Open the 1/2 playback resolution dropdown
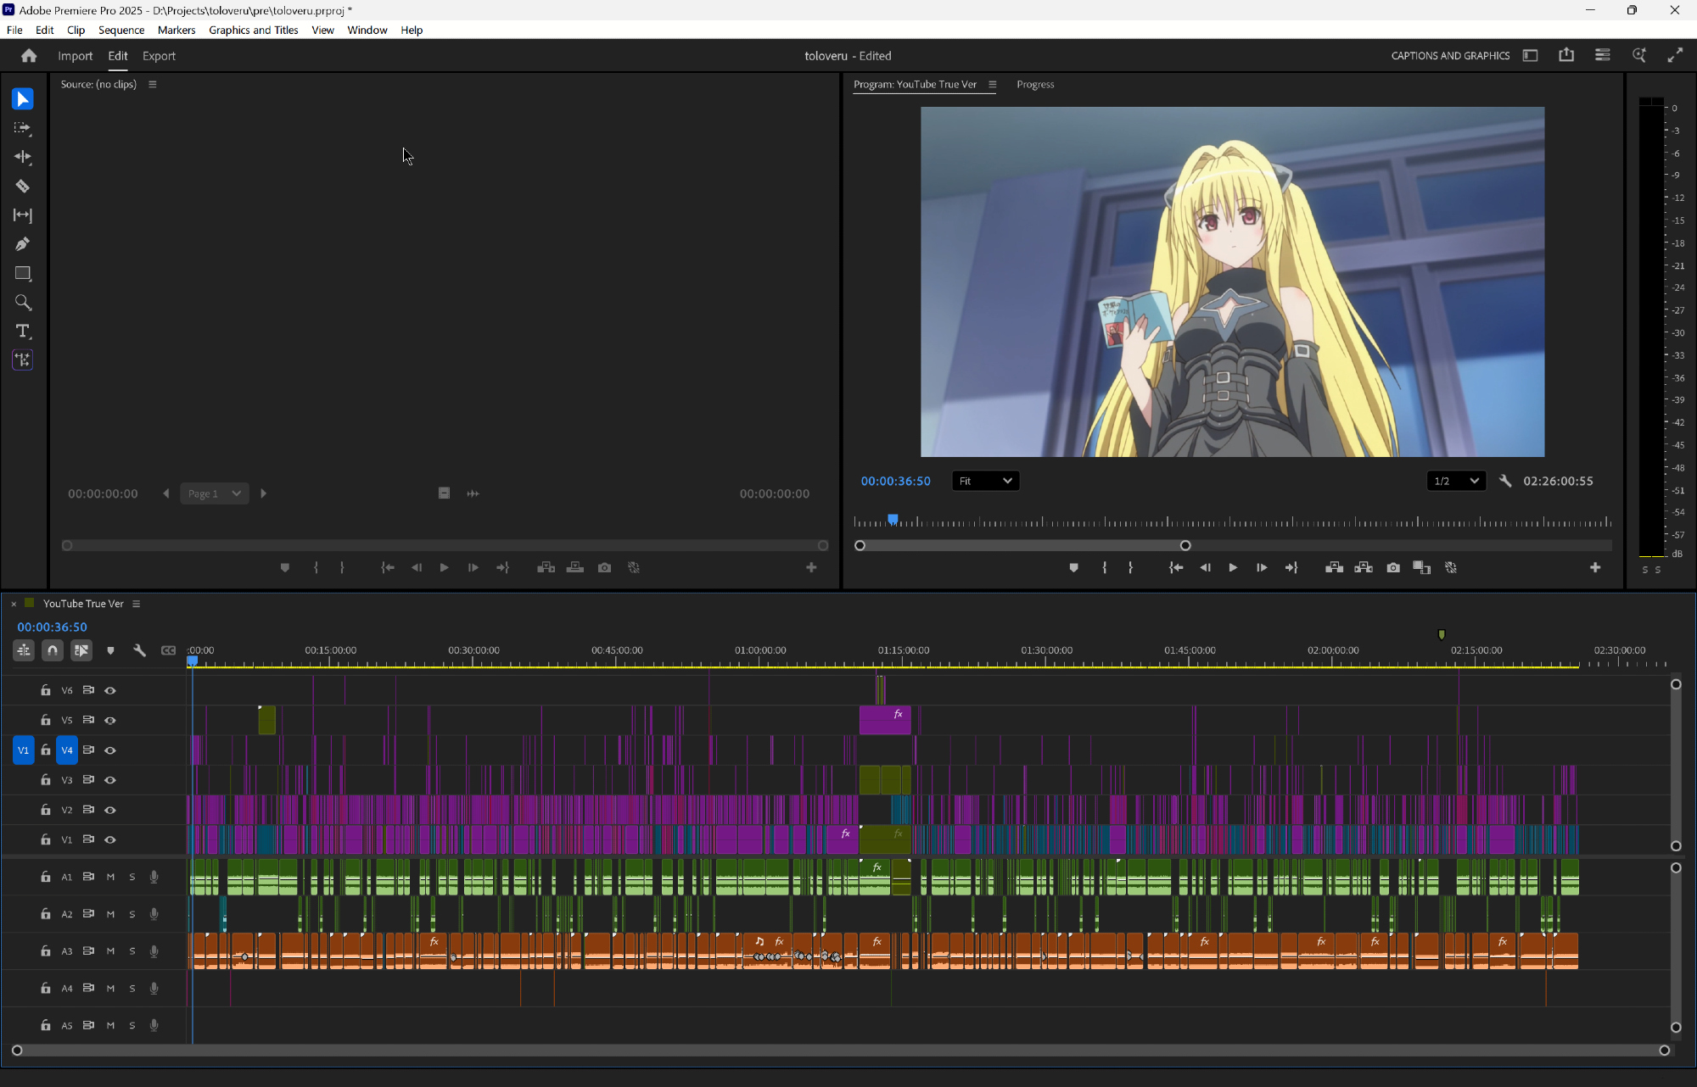This screenshot has height=1087, width=1697. [x=1456, y=481]
